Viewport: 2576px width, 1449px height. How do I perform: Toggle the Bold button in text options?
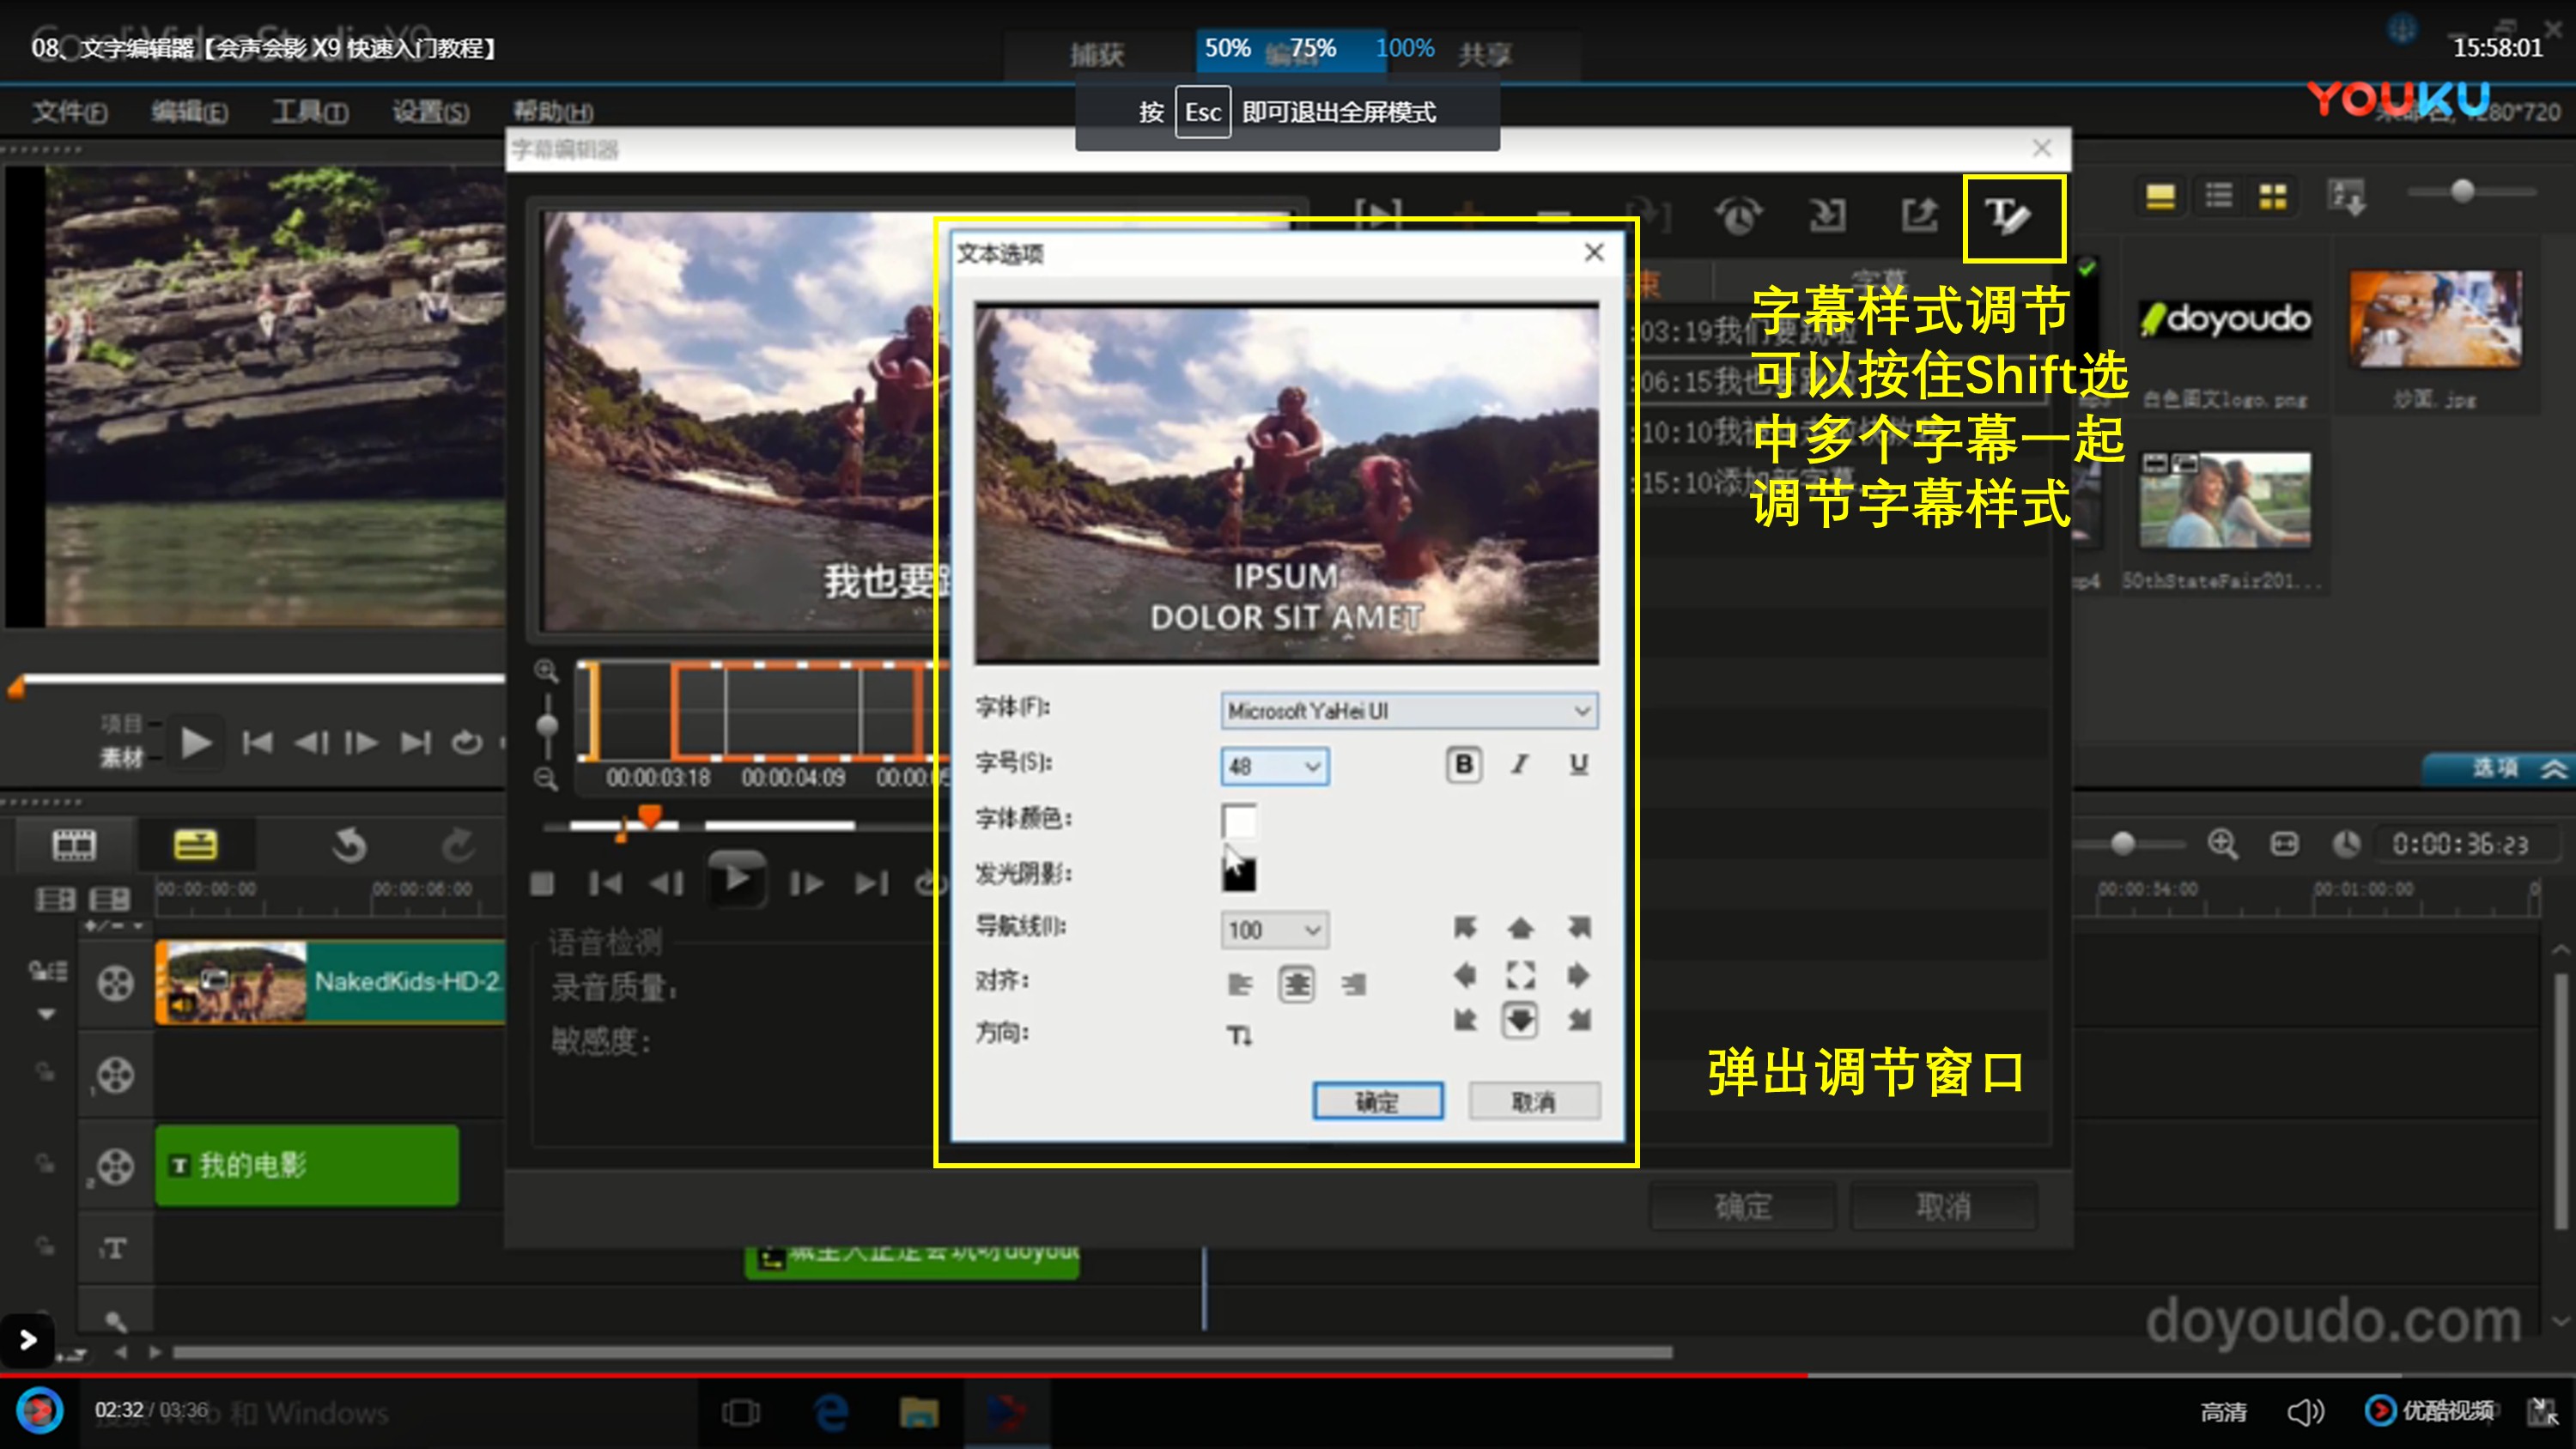(x=1463, y=765)
